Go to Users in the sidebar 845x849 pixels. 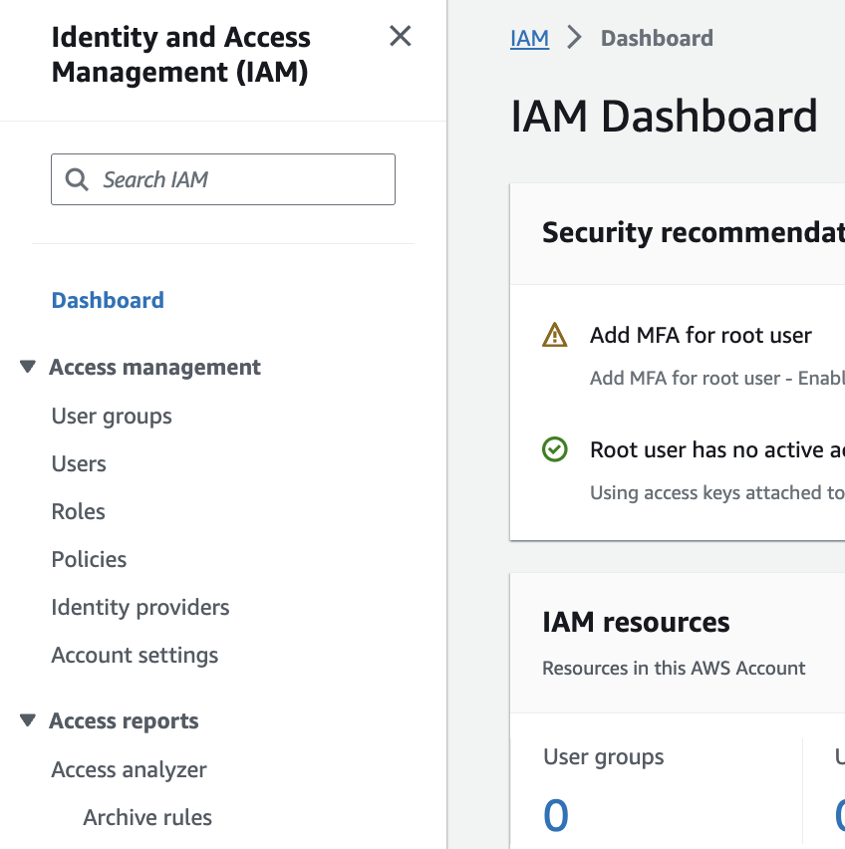coord(79,464)
